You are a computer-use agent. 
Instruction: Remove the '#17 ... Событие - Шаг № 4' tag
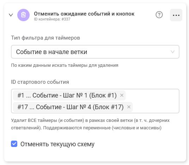[x=129, y=107]
